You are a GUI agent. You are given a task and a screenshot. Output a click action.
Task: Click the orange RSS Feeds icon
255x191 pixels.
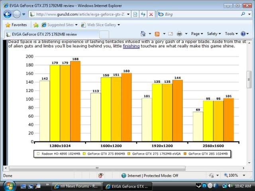tap(157, 34)
